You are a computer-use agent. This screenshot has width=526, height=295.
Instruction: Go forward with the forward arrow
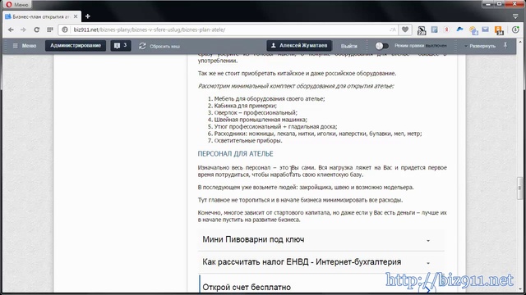(23, 29)
